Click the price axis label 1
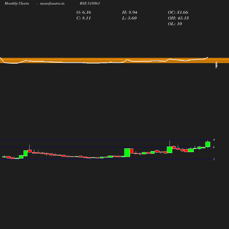This screenshot has height=229, width=229. [x=214, y=159]
